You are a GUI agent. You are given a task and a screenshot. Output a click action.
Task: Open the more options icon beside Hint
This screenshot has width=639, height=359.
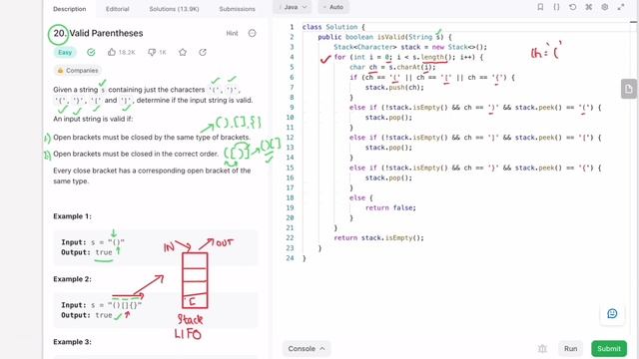pyautogui.click(x=253, y=33)
